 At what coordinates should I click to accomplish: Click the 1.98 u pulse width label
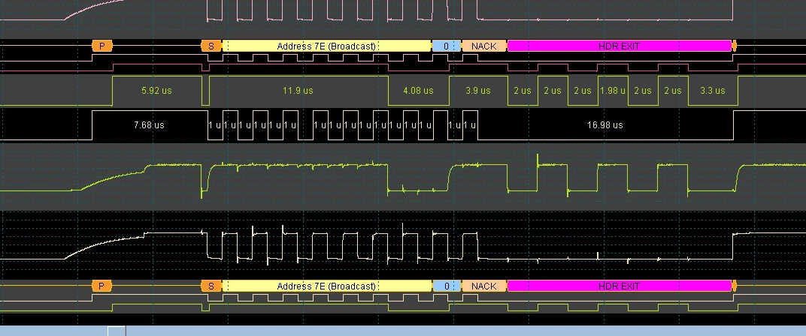612,91
